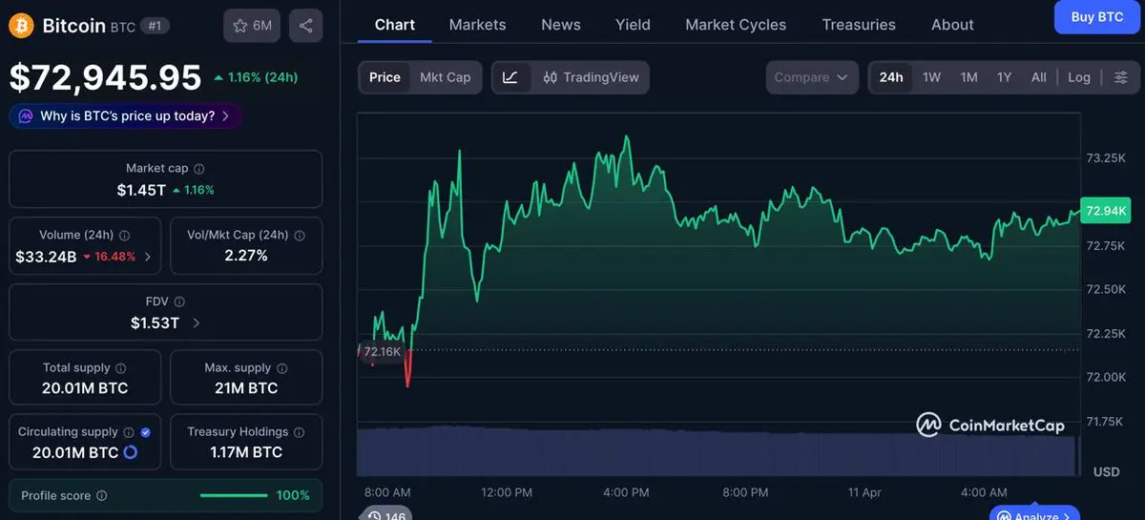1145x520 pixels.
Task: Click the verified badge by Circulating supply
Action: 145,432
